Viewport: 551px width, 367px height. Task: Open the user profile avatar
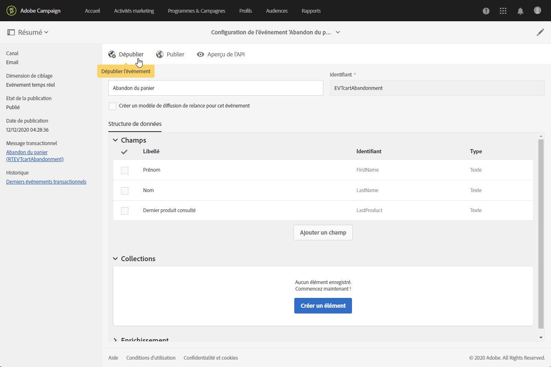click(538, 10)
